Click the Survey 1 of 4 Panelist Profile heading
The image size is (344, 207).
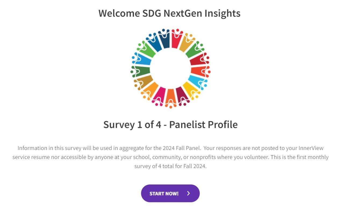(x=170, y=125)
